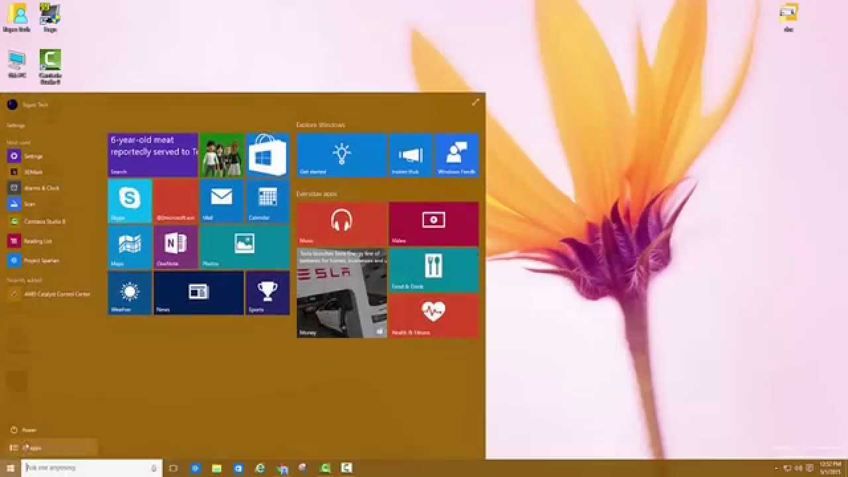Click the Windows Start button
Screen dimensions: 848x477
(10, 468)
